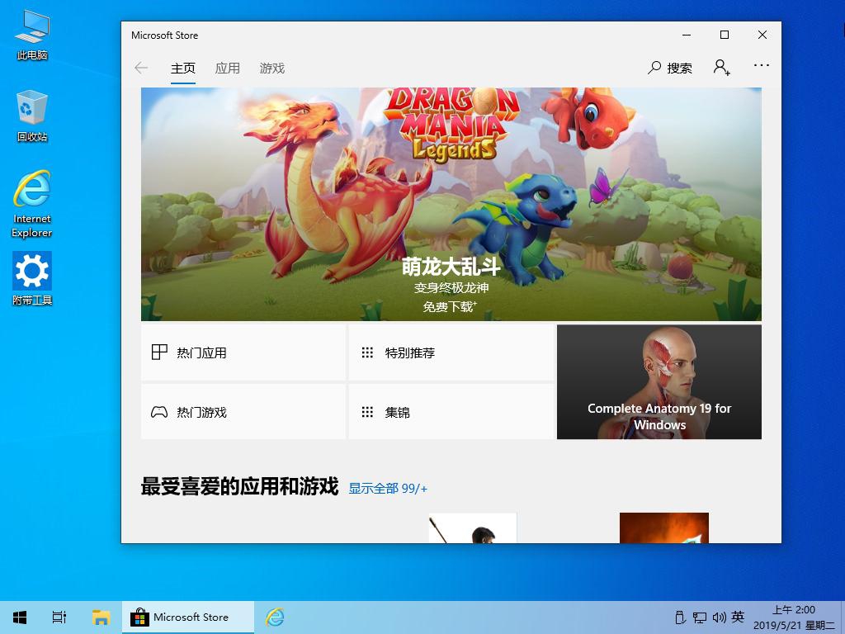Open the 热门游戏 tile
Viewport: 845px width, 634px height.
(243, 412)
